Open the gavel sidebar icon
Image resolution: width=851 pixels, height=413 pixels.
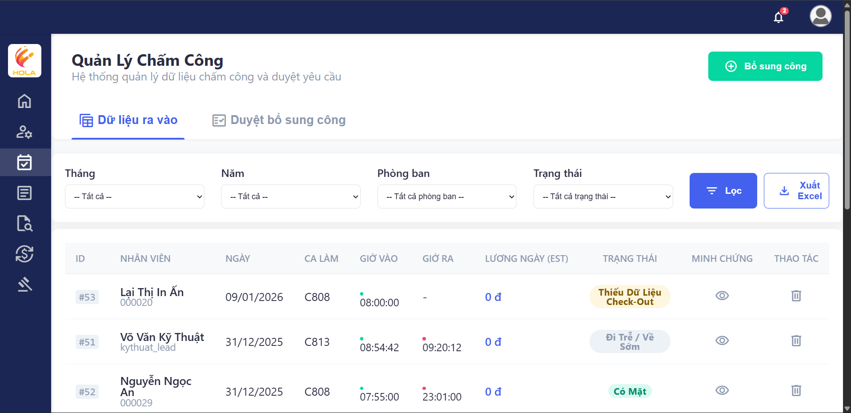24,284
